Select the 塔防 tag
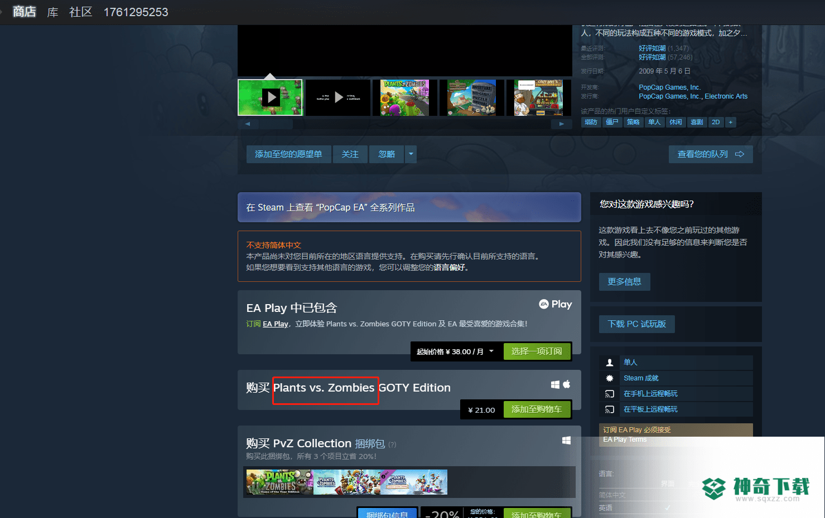Viewport: 825px width, 518px height. [x=591, y=122]
